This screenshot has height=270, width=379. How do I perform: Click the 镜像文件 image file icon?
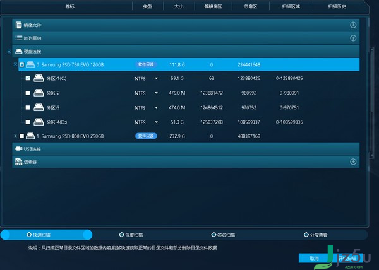[18, 25]
